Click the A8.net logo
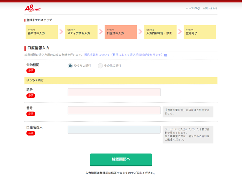 coord(32,8)
